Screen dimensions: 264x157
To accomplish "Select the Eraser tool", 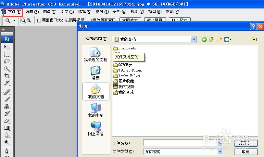I will click(x=7, y=121).
